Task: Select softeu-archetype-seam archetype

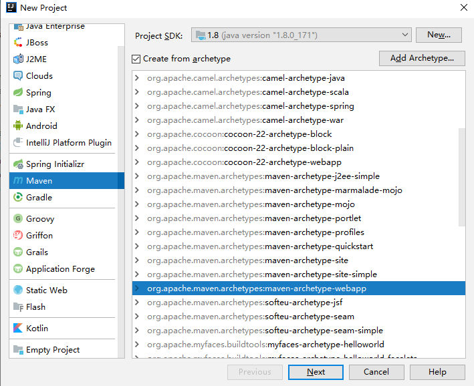Action: click(x=299, y=317)
